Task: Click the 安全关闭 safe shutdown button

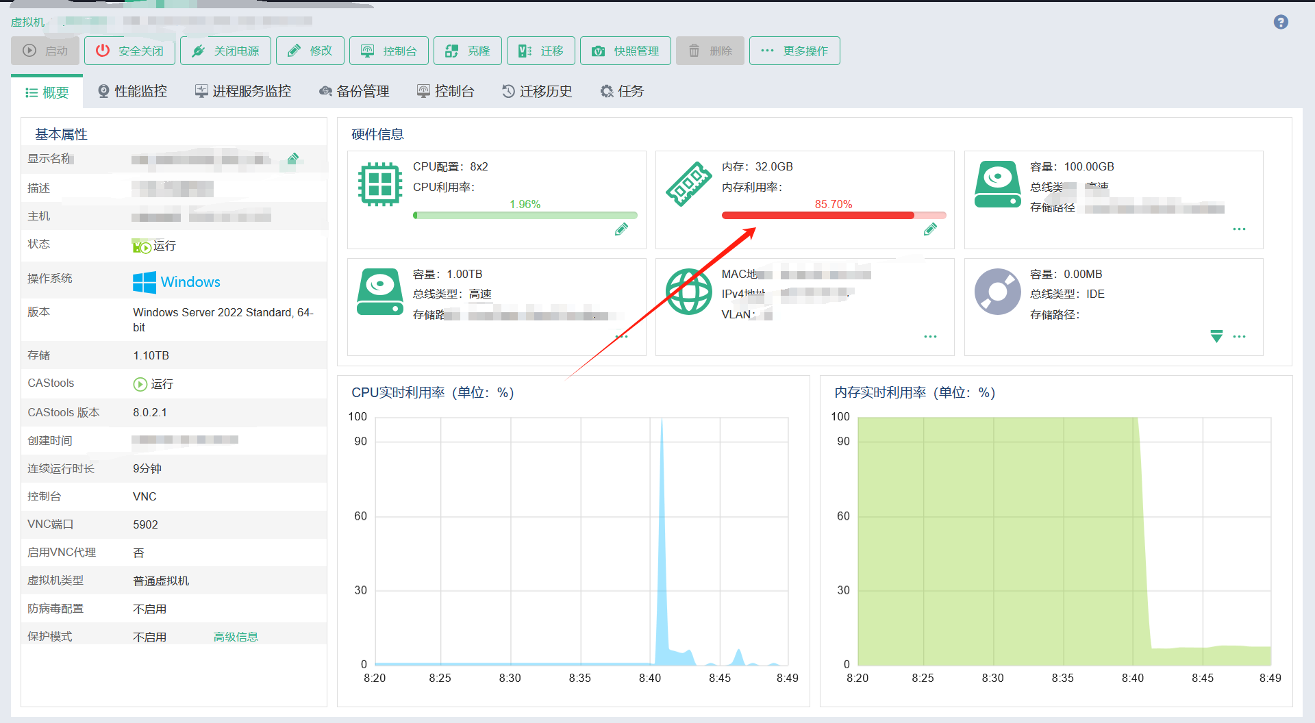Action: click(x=129, y=51)
